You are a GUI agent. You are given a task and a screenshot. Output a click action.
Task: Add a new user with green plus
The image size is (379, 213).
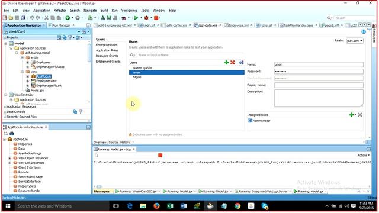pyautogui.click(x=226, y=63)
